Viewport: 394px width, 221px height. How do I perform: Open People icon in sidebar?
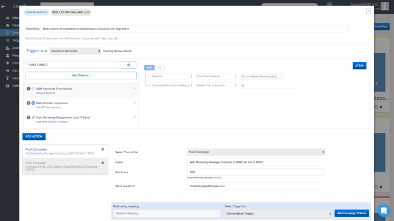[x=7, y=56]
